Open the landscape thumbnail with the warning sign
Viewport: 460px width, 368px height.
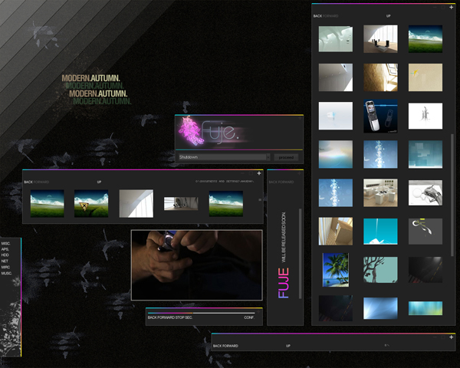91,203
